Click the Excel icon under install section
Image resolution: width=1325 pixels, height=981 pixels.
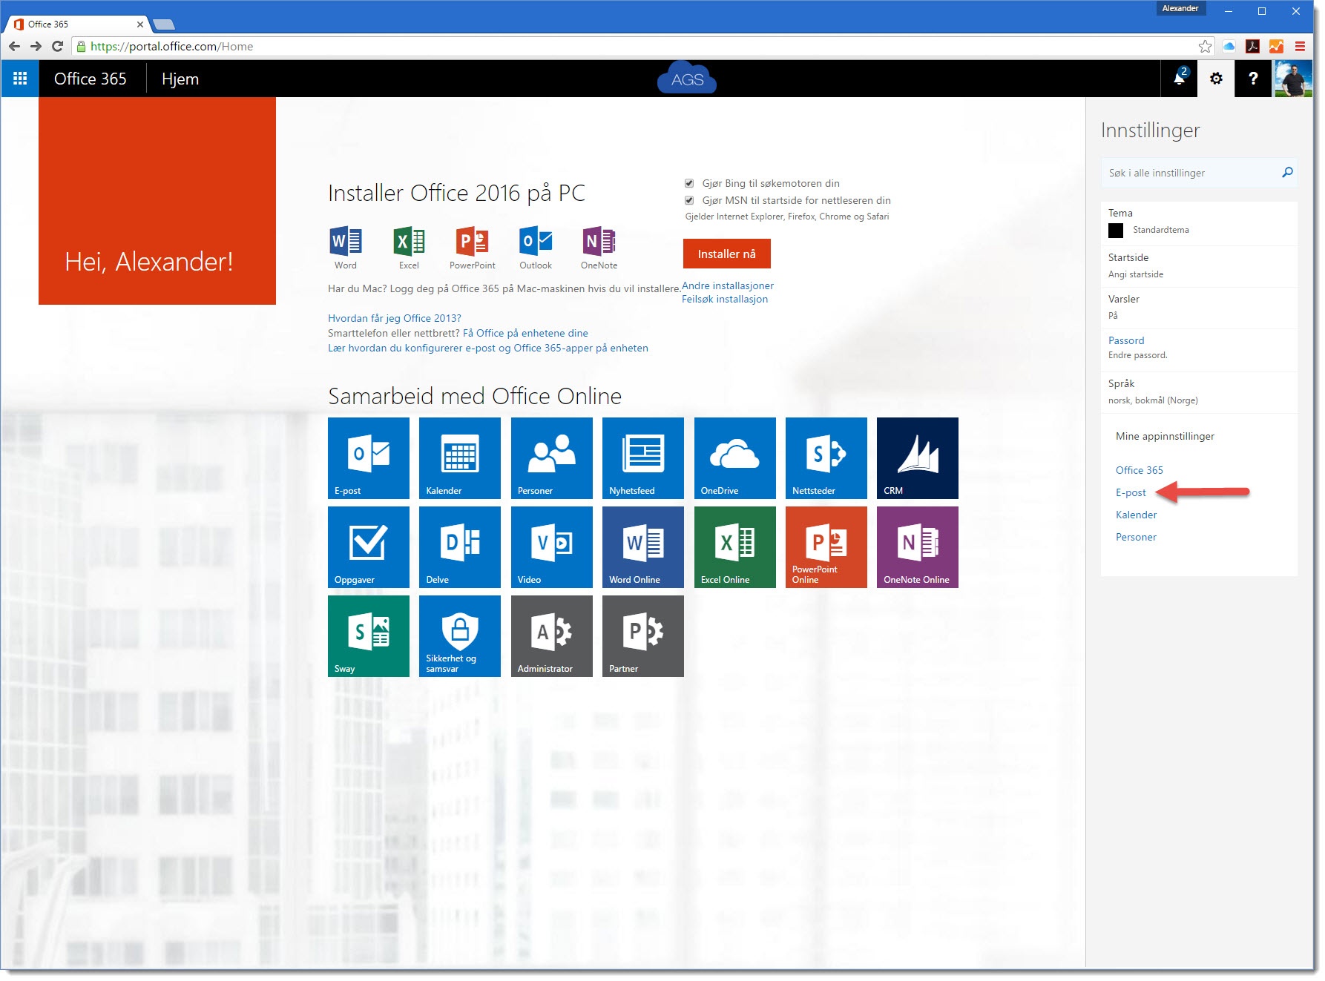coord(409,242)
